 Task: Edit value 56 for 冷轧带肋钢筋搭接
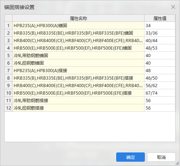click(x=160, y=100)
